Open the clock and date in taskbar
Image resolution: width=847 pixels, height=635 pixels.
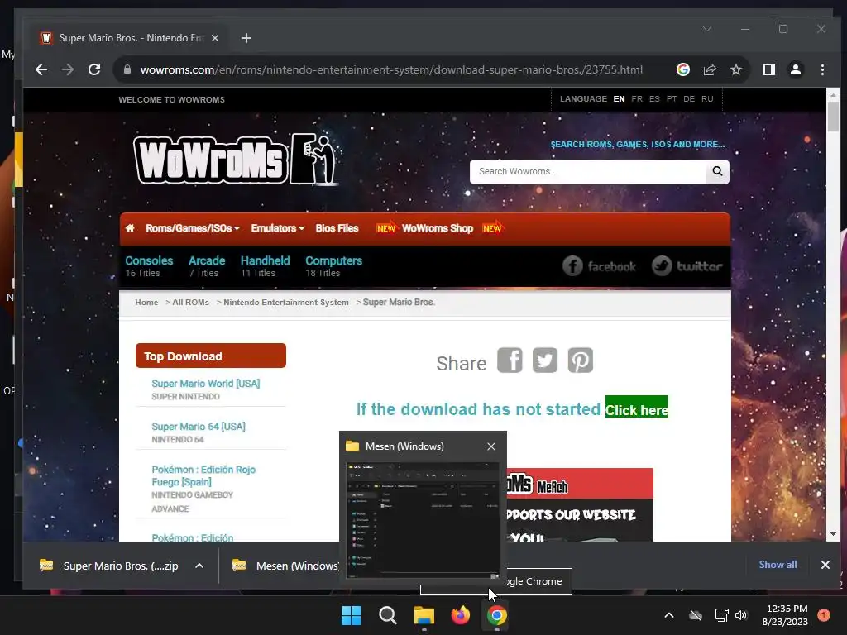(786, 615)
